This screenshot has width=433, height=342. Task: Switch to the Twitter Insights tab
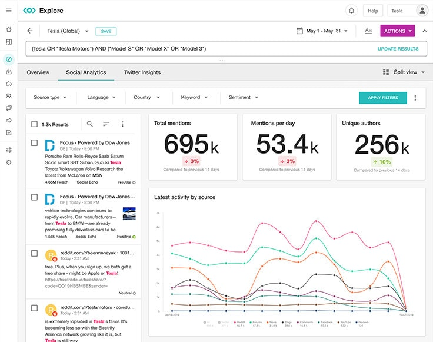[142, 72]
